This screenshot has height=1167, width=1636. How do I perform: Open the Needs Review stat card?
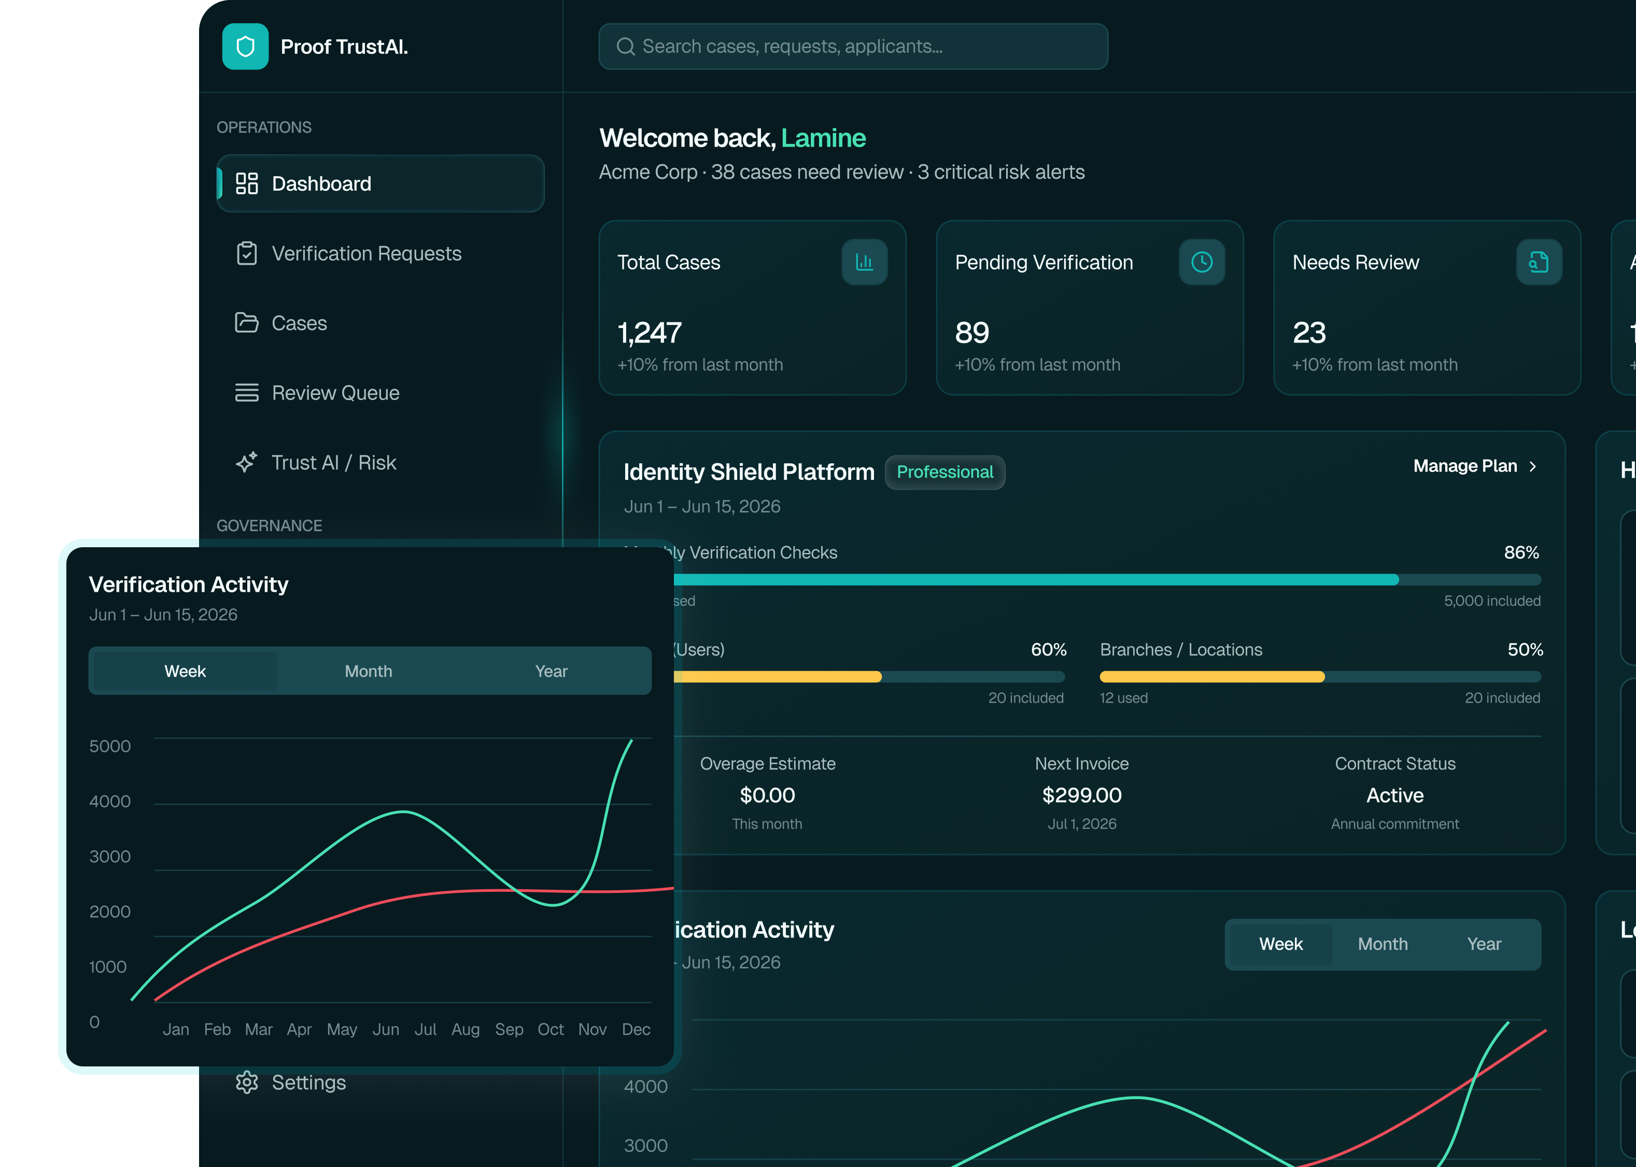(x=1427, y=308)
